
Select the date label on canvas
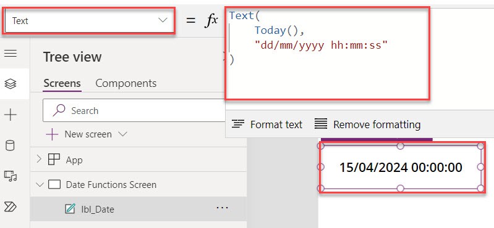[401, 168]
